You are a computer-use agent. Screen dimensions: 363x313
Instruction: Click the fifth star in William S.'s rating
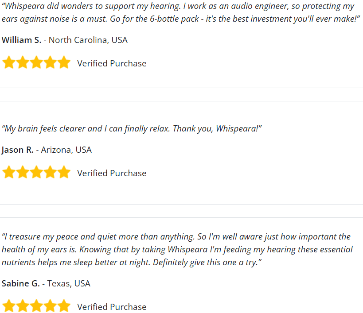pos(64,62)
